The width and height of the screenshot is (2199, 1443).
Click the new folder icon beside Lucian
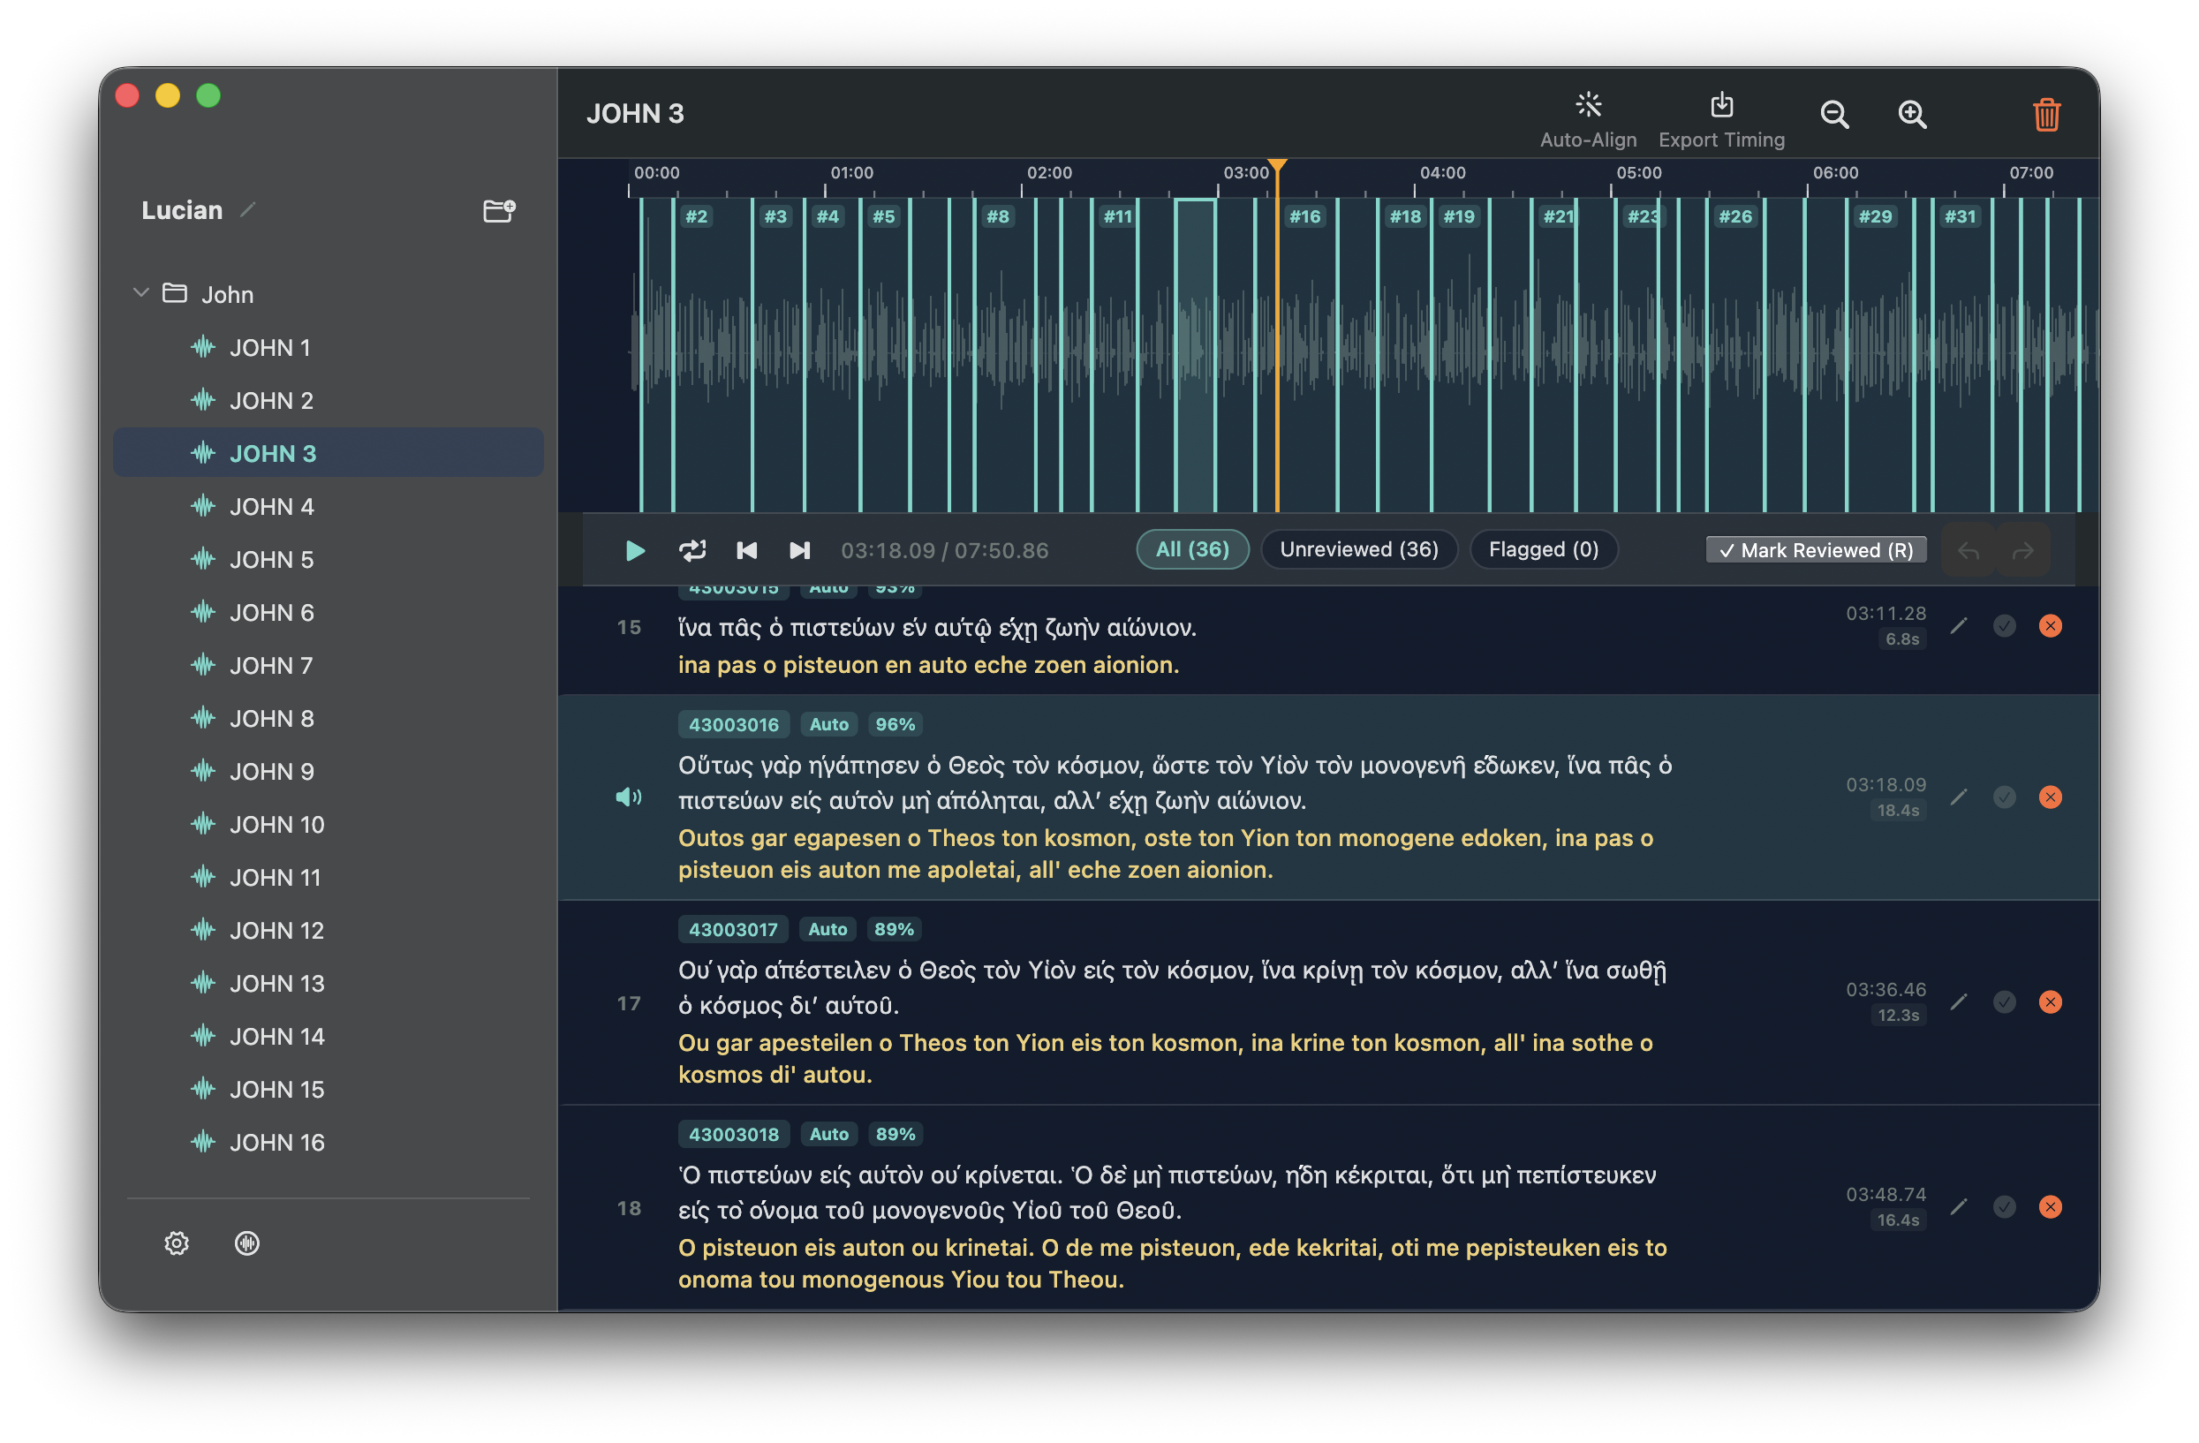click(499, 211)
